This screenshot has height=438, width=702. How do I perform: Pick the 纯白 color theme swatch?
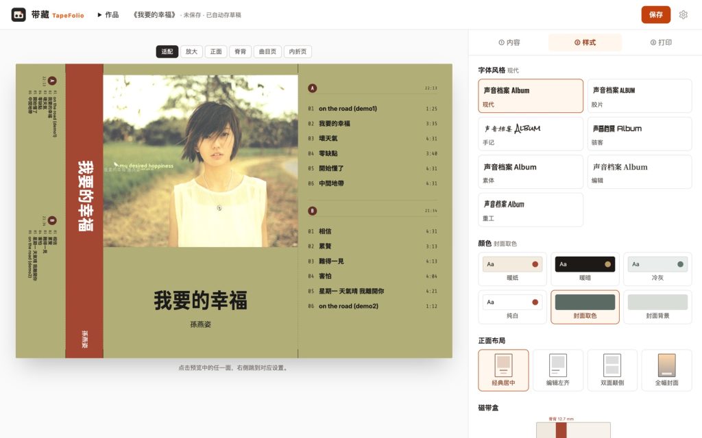coord(512,307)
